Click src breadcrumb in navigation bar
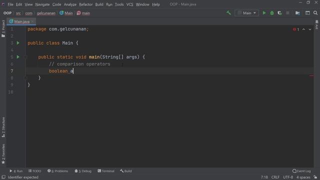320x180 pixels. [18, 13]
